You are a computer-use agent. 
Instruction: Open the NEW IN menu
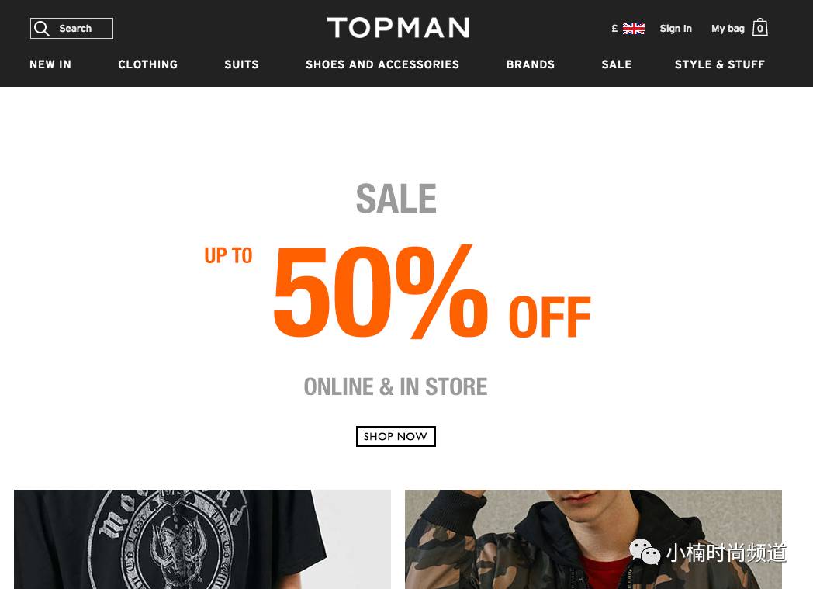click(50, 64)
